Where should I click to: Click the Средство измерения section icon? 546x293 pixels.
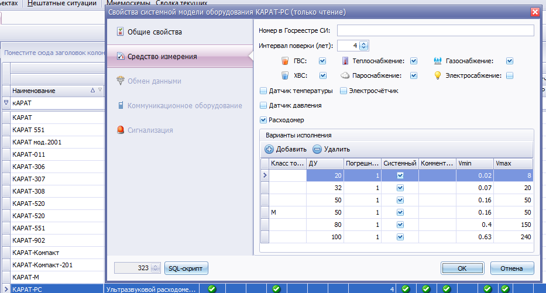[x=121, y=56]
